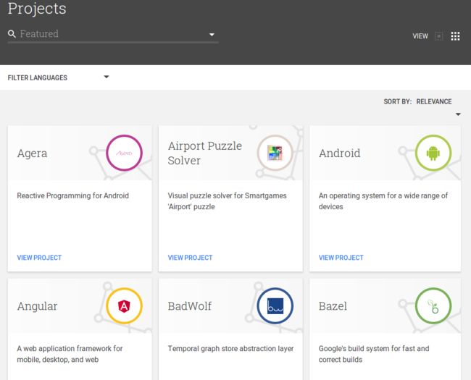Click 'Google's build system' description
Screen dimensions: 471x380
click(374, 354)
